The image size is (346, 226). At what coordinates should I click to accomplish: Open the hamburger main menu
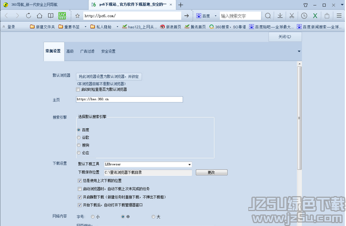[x=339, y=16]
